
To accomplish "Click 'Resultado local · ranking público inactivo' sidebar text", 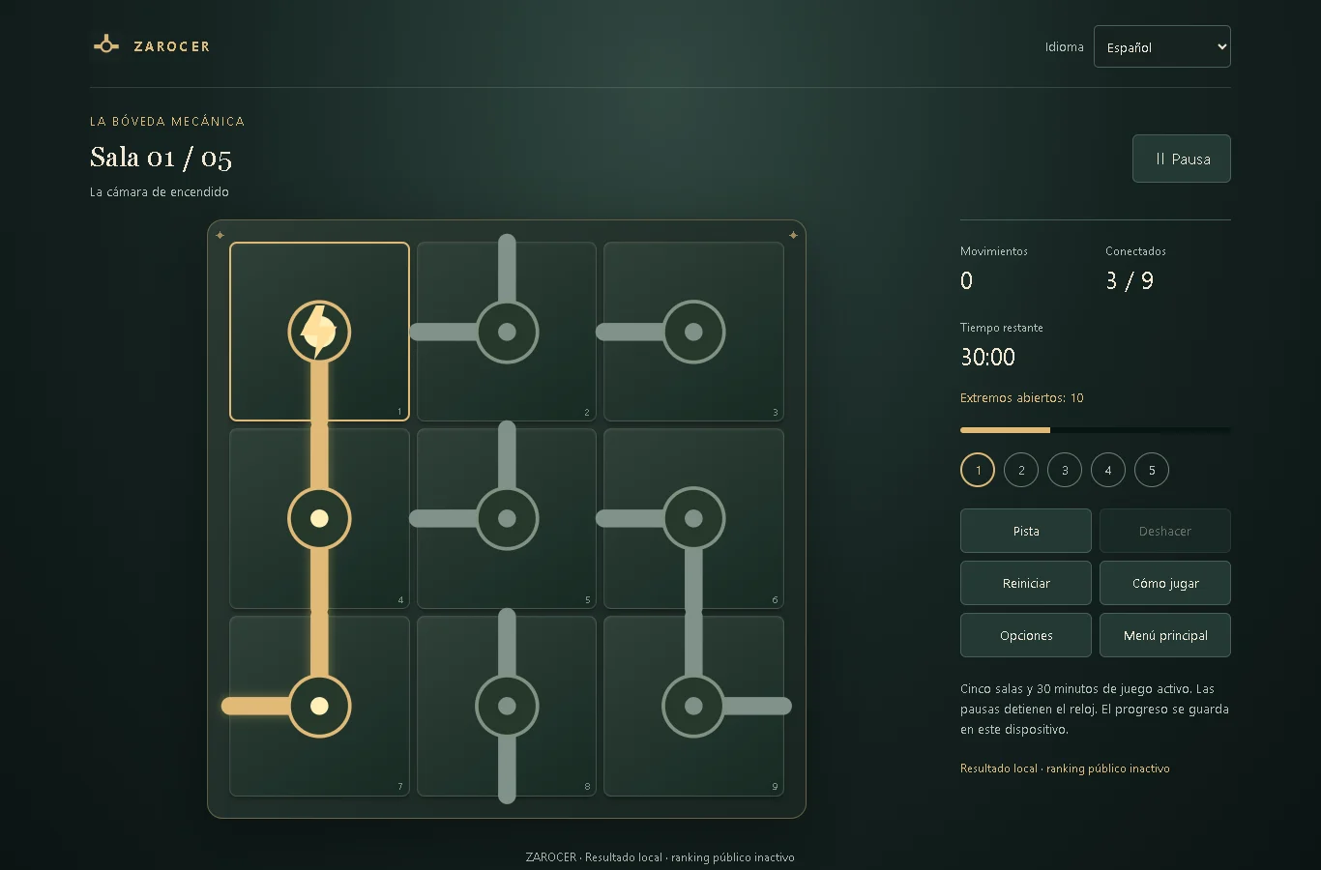I will point(1065,768).
